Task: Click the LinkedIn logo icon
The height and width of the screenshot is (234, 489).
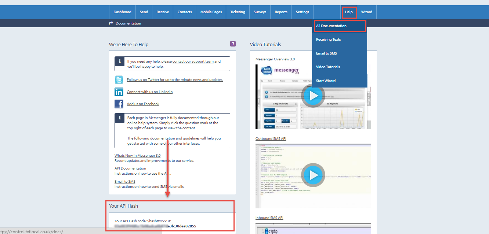Action: coord(119,92)
